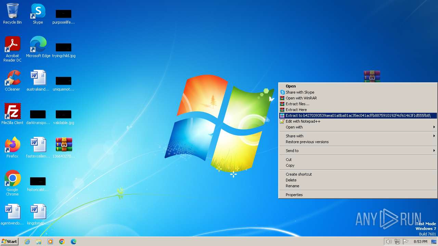Click the 8:53 PM clock
This screenshot has height=246, width=438.
pyautogui.click(x=420, y=242)
